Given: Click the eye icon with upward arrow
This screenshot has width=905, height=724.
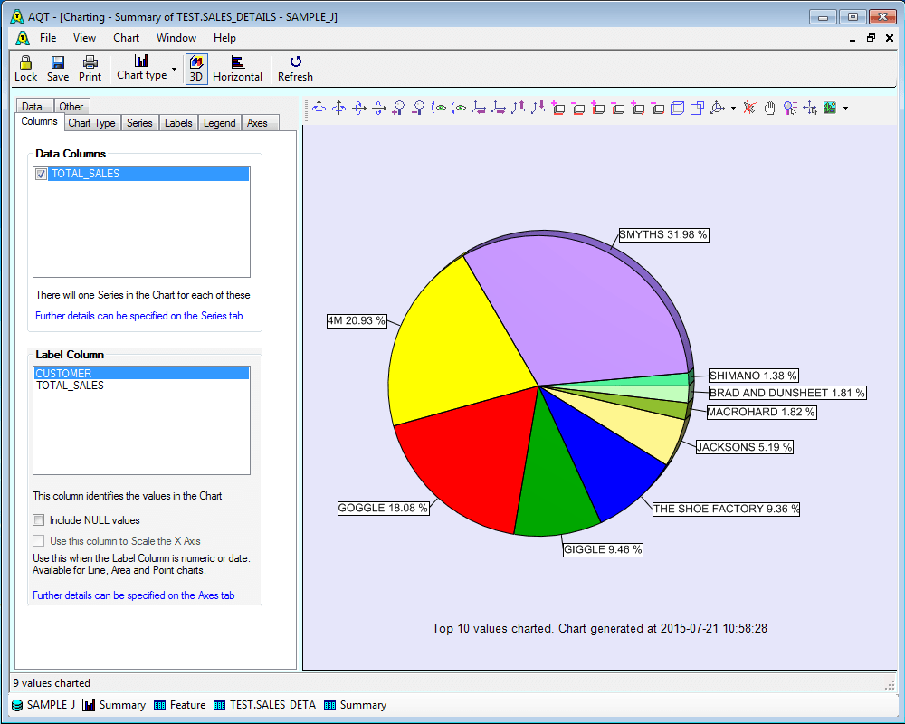Looking at the screenshot, I should pos(439,108).
